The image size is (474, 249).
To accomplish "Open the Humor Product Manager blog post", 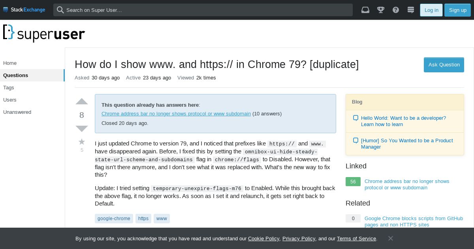I will (x=407, y=144).
